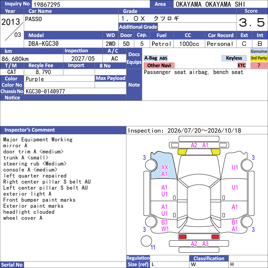The width and height of the screenshot is (268, 268).
Task: Click the Classification header cell
Action: click(x=209, y=258)
